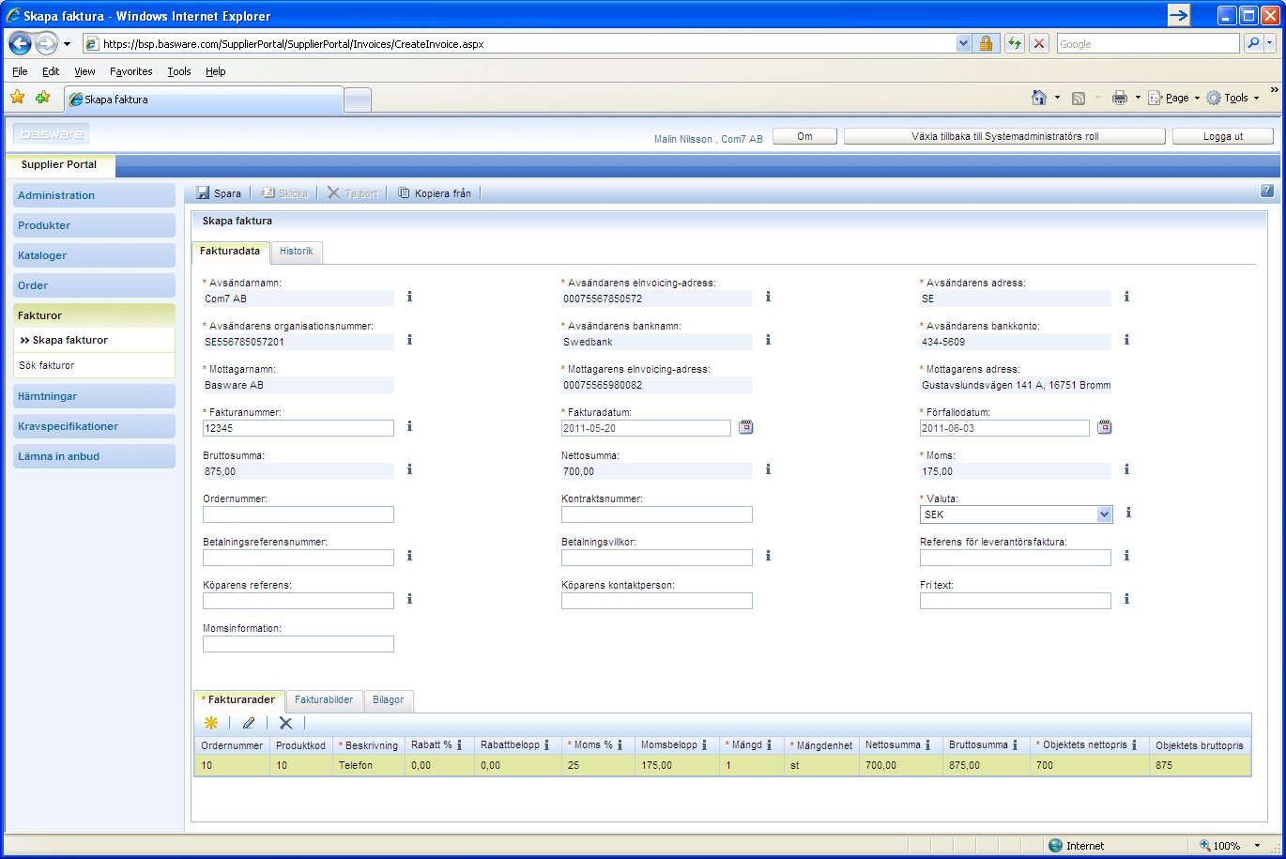The height and width of the screenshot is (859, 1286).
Task: Click the browser Stop icon
Action: [x=1039, y=43]
